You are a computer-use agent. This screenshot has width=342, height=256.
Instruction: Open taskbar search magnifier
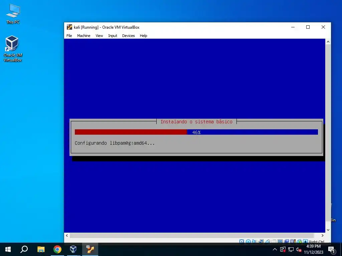[24, 249]
